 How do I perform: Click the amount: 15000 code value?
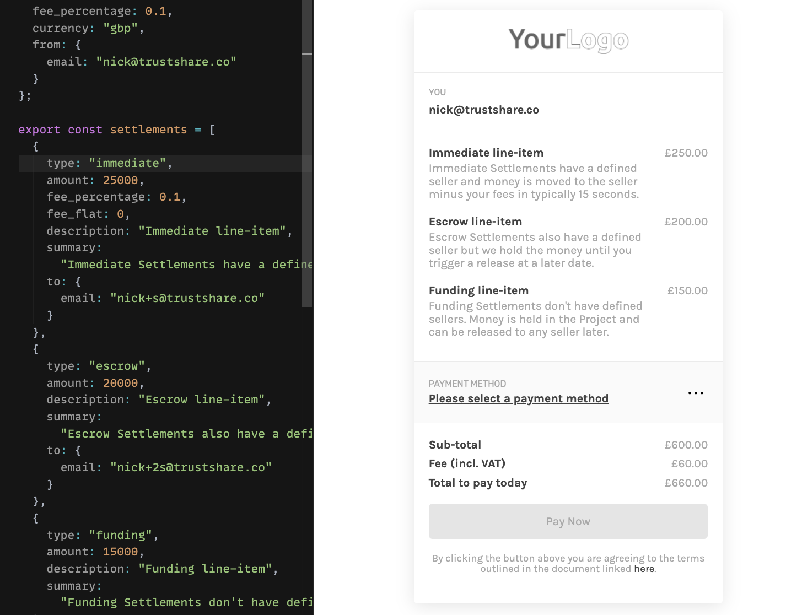click(121, 552)
